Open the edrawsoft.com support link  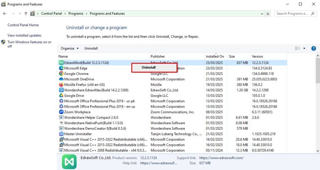tap(221, 158)
